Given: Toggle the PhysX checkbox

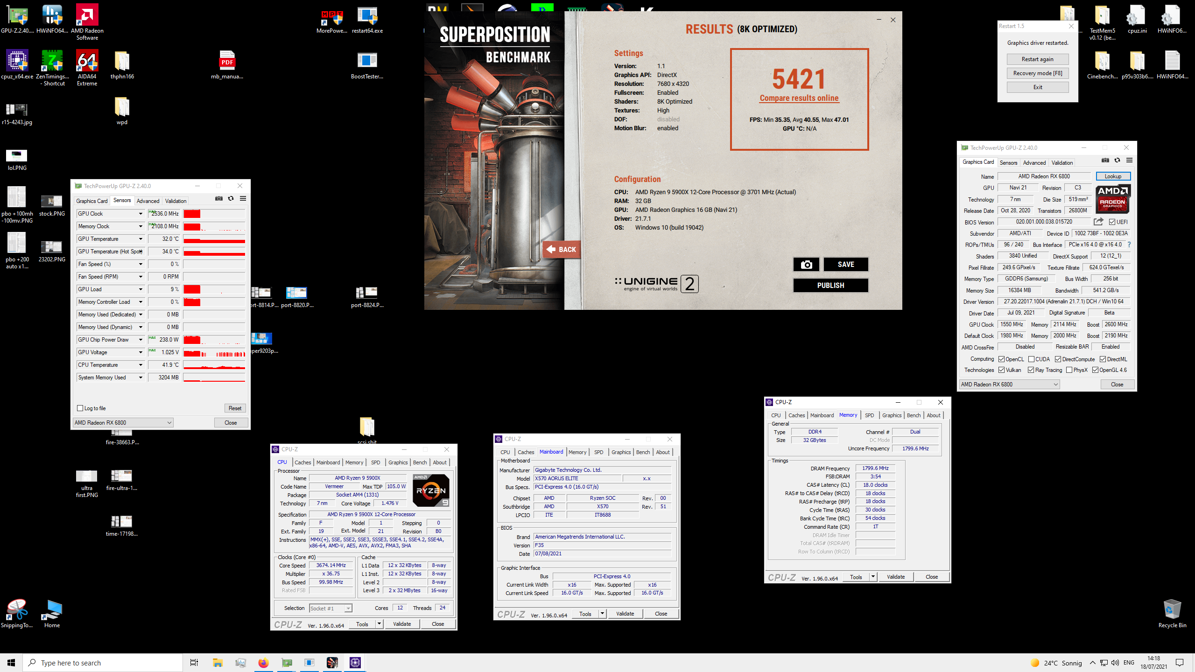Looking at the screenshot, I should click(1069, 370).
